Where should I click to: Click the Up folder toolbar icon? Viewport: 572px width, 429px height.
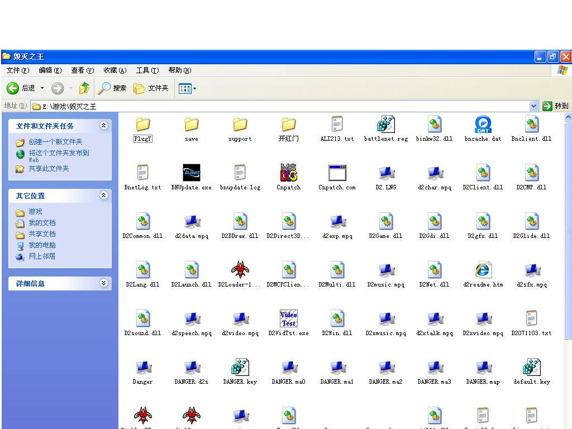(84, 88)
